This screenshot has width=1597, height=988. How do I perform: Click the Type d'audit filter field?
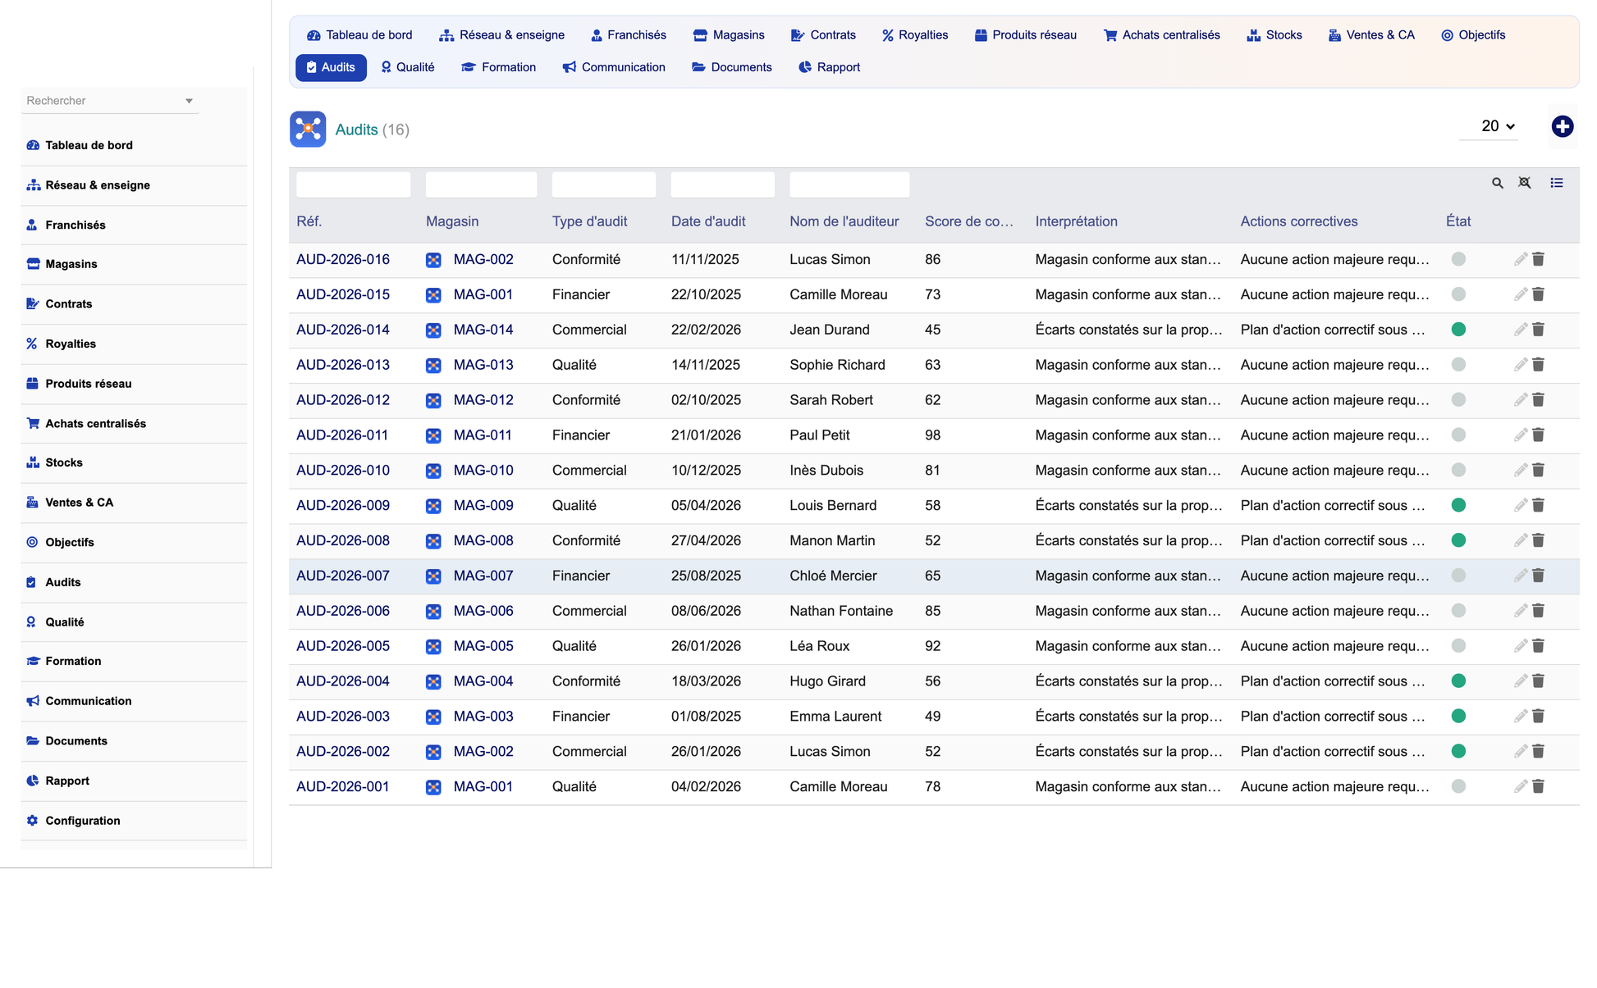604,184
